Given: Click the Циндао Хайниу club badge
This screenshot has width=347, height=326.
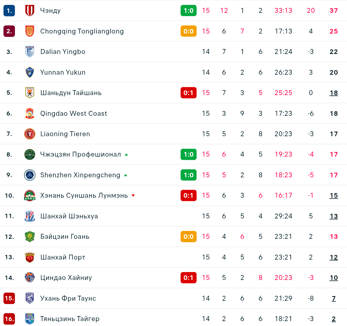Looking at the screenshot, I should click(x=30, y=278).
